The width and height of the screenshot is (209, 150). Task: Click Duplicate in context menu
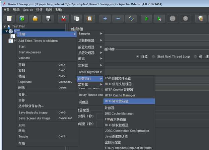47,82
